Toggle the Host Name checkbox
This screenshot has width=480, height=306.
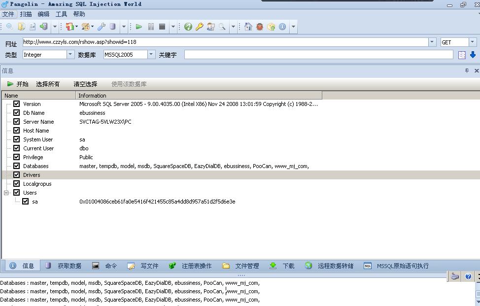click(17, 131)
